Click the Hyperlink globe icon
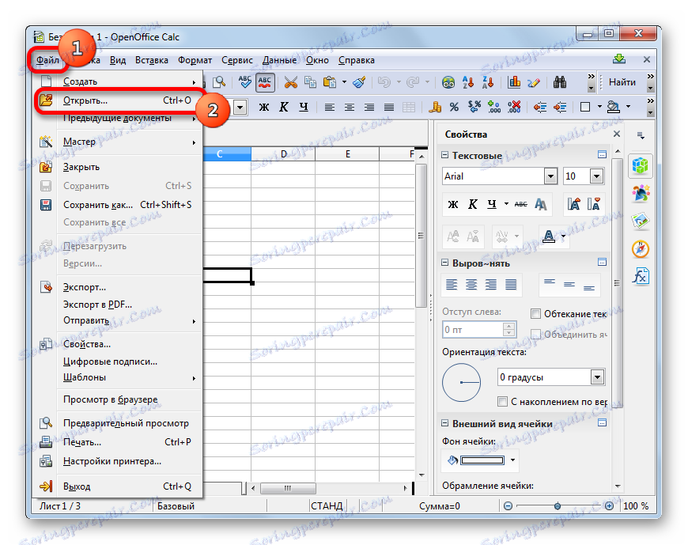Viewport: 688px width, 545px height. 448,82
